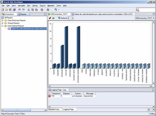The image size is (156, 116).
Task: Toggle the red pin icon
Action: coord(50,18)
